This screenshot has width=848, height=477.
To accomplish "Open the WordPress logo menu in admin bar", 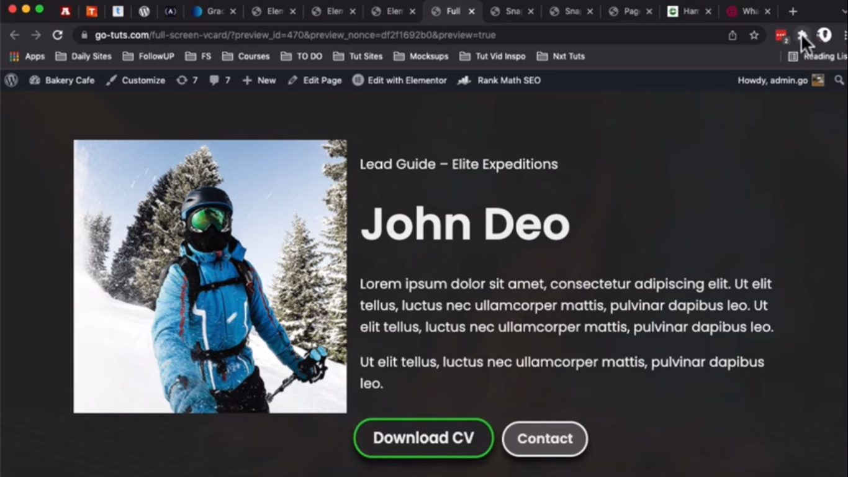I will coord(11,80).
